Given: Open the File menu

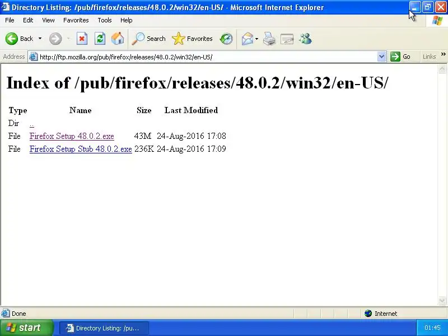Looking at the screenshot, I should point(10,20).
